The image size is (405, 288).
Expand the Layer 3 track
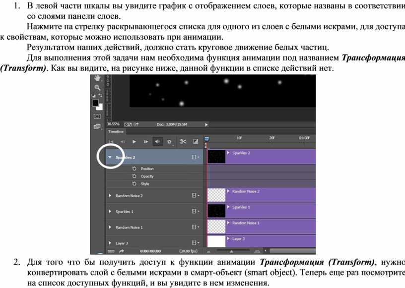tap(110, 243)
